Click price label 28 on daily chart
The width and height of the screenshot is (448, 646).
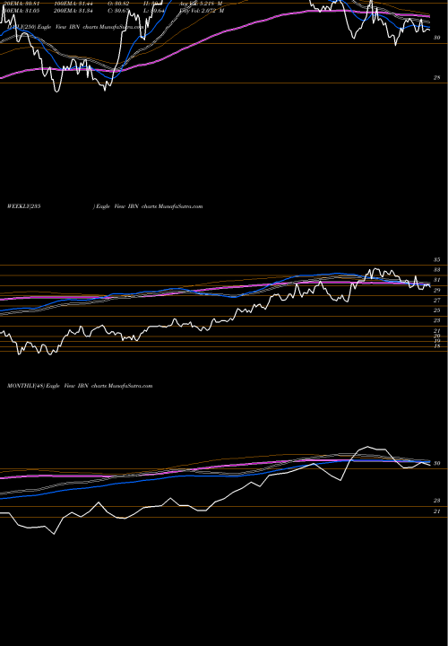[x=436, y=77]
